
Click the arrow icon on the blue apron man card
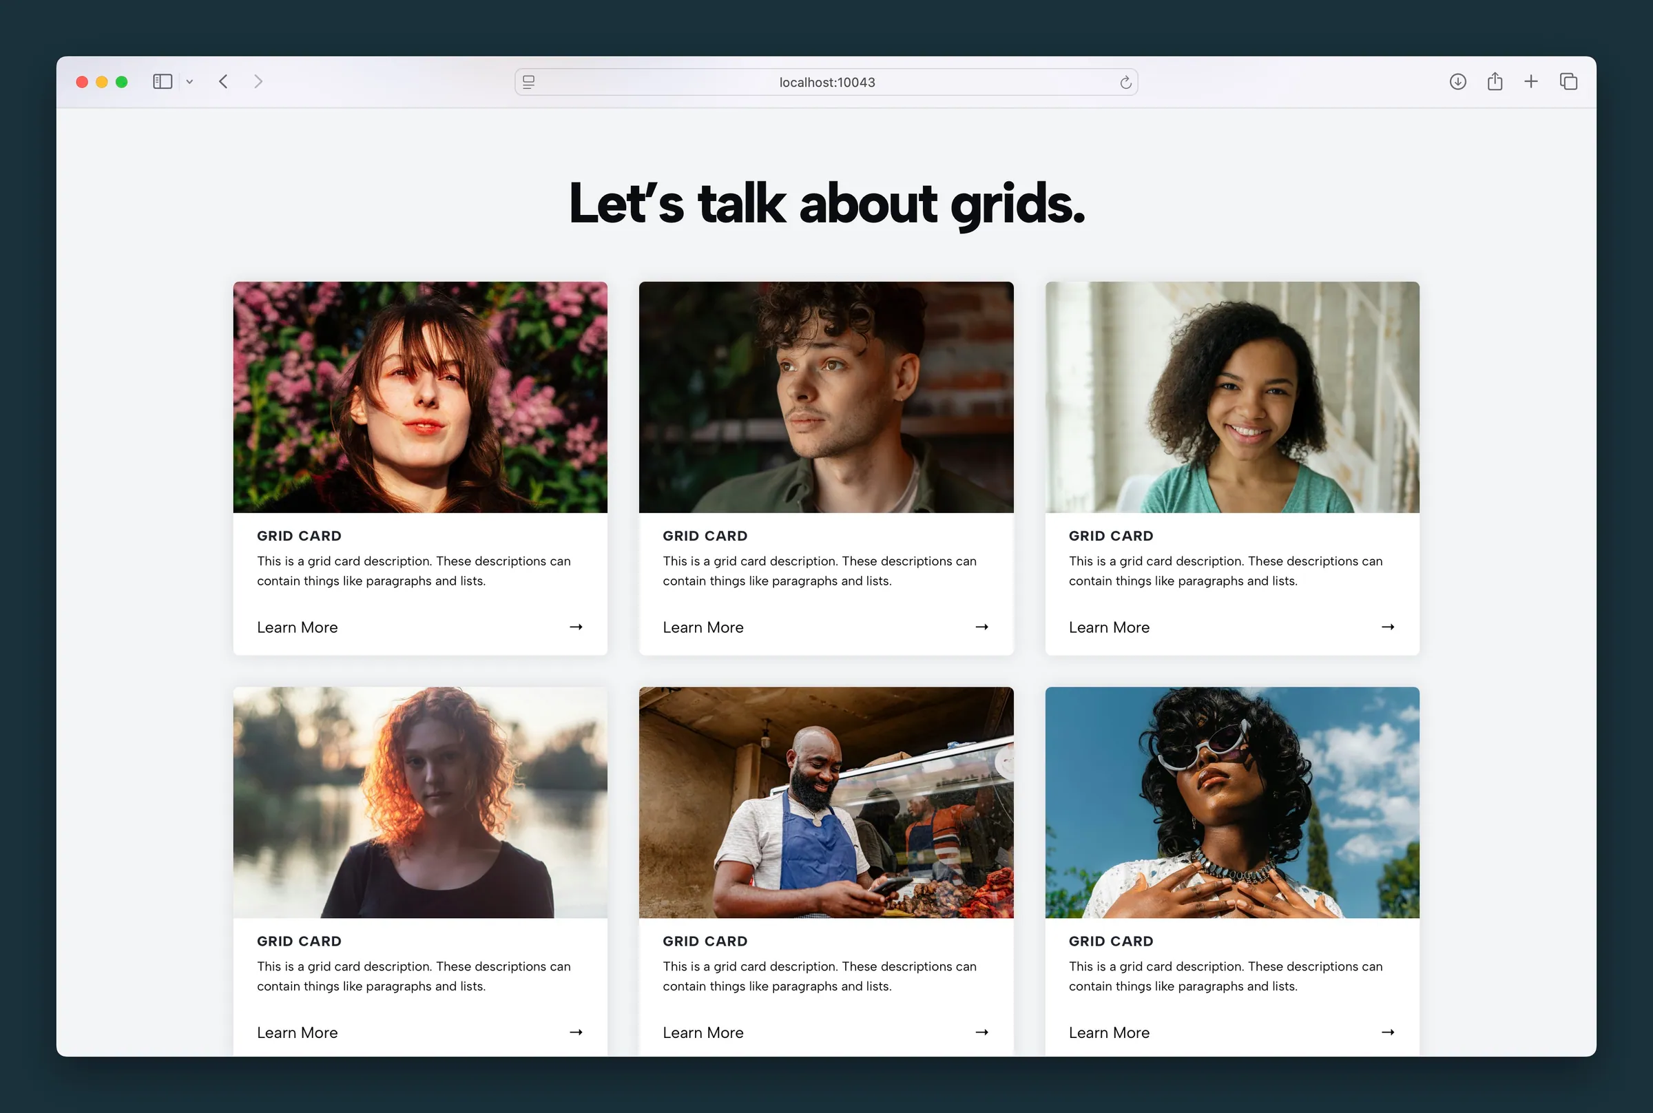[x=982, y=1032]
